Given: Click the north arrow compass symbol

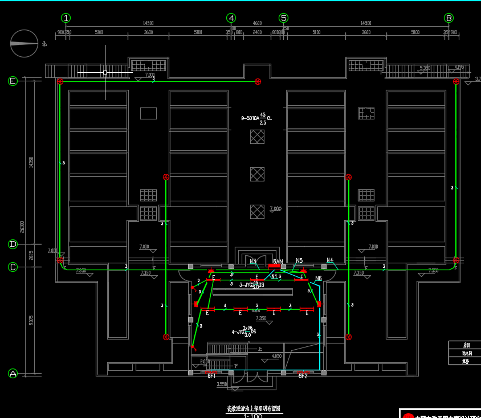Looking at the screenshot, I should click(25, 43).
